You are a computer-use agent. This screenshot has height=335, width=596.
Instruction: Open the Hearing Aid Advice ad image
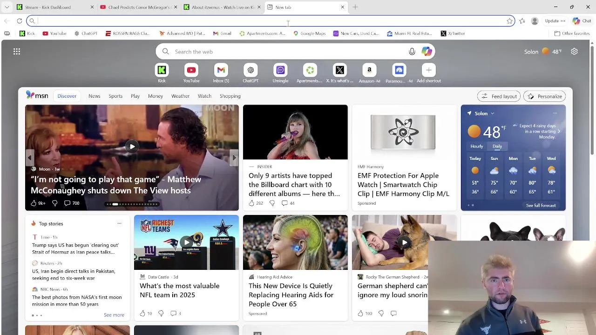pyautogui.click(x=295, y=242)
